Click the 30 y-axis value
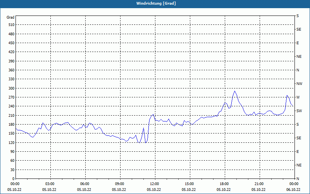The image size is (310, 194). (13, 170)
